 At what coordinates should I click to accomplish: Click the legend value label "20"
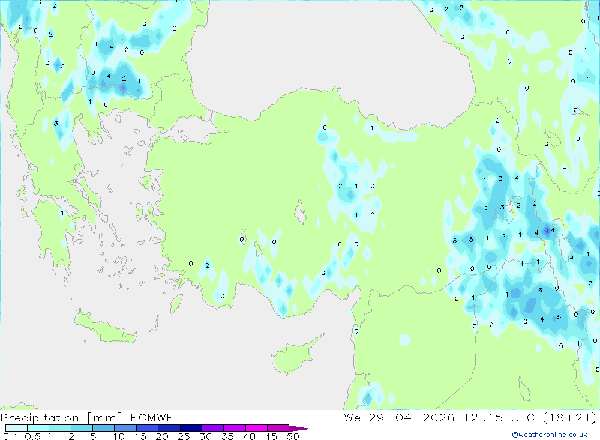point(162,436)
